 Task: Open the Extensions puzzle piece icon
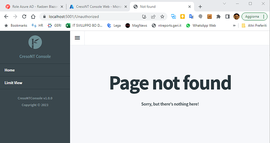(218, 16)
